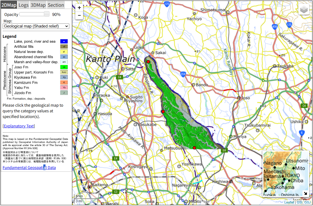Click the green Joso Fm legend swatch

(x=64, y=67)
